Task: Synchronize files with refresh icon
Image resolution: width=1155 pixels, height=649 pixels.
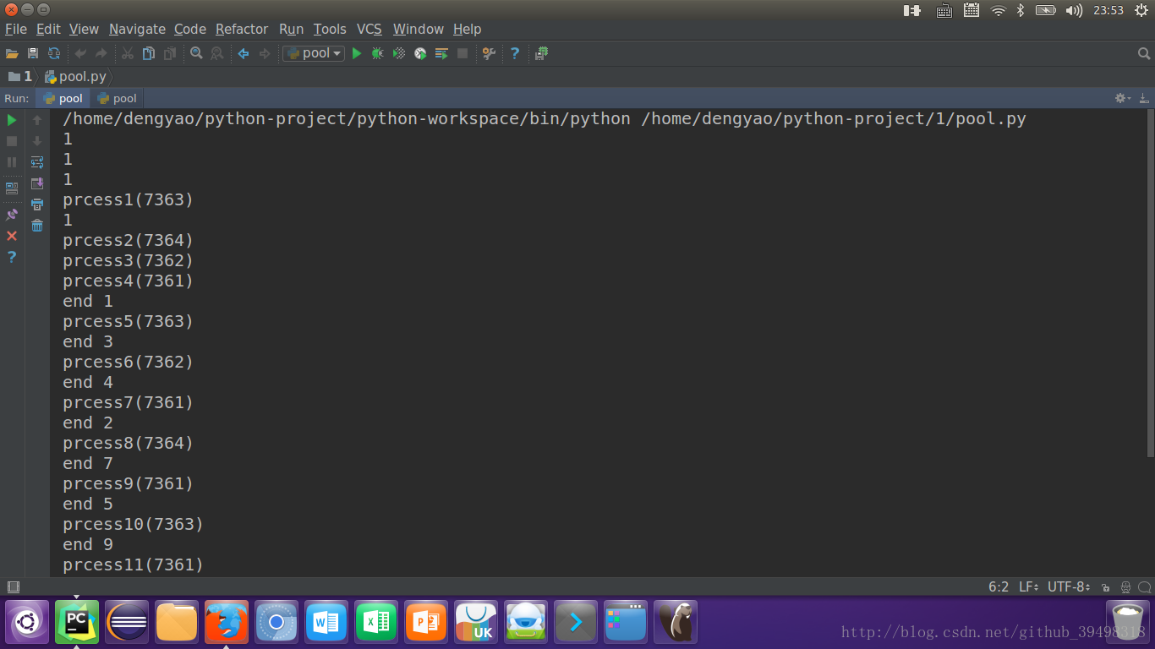Action: (x=54, y=53)
